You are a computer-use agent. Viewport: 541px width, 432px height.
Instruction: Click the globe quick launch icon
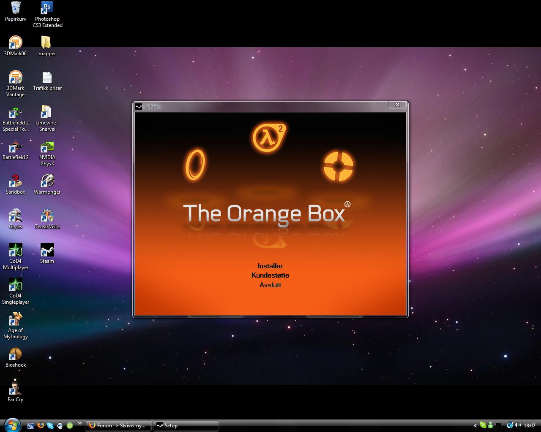(60, 426)
